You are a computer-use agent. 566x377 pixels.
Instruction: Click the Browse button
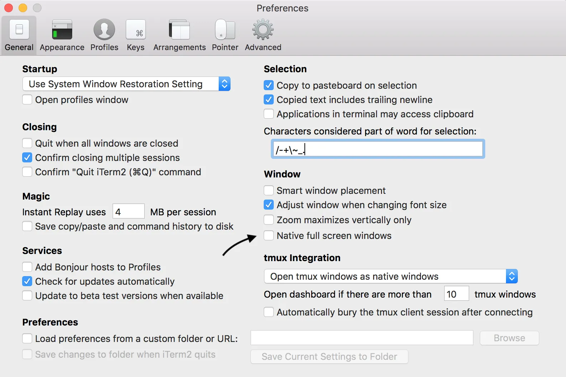[x=510, y=338]
